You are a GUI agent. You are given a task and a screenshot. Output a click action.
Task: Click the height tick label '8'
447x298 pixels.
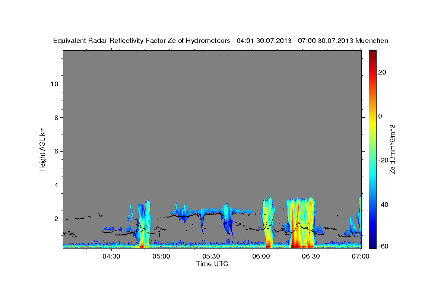coord(56,118)
